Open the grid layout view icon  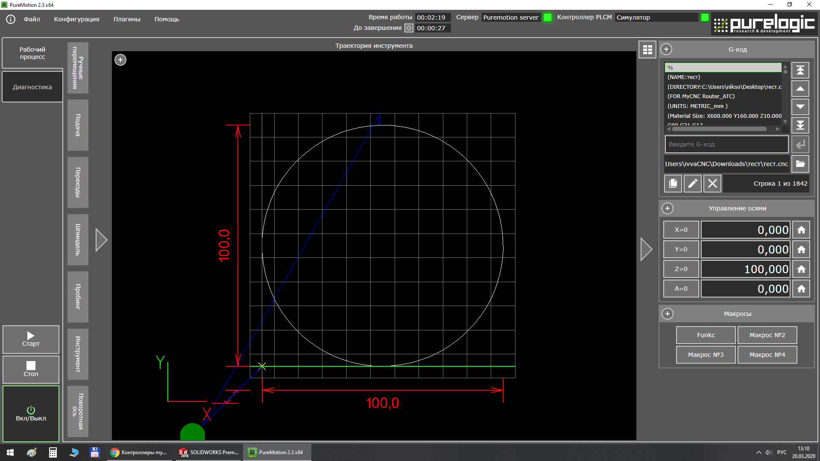point(647,50)
